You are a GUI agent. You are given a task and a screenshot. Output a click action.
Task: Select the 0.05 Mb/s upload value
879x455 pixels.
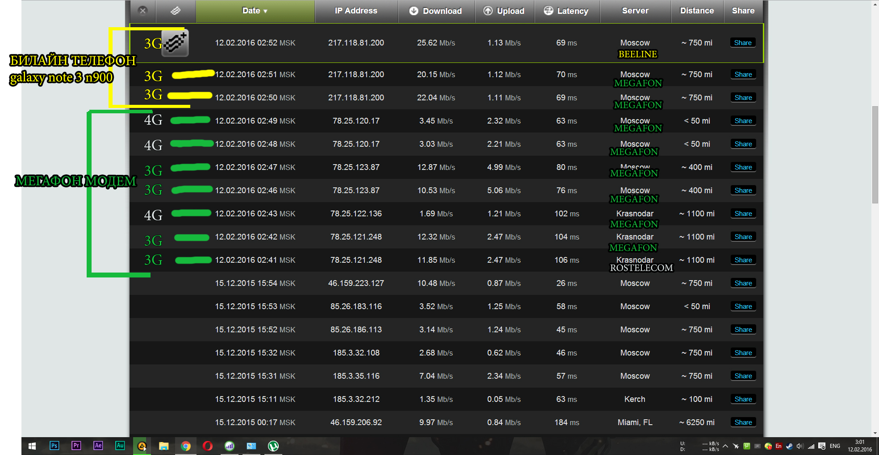(504, 399)
